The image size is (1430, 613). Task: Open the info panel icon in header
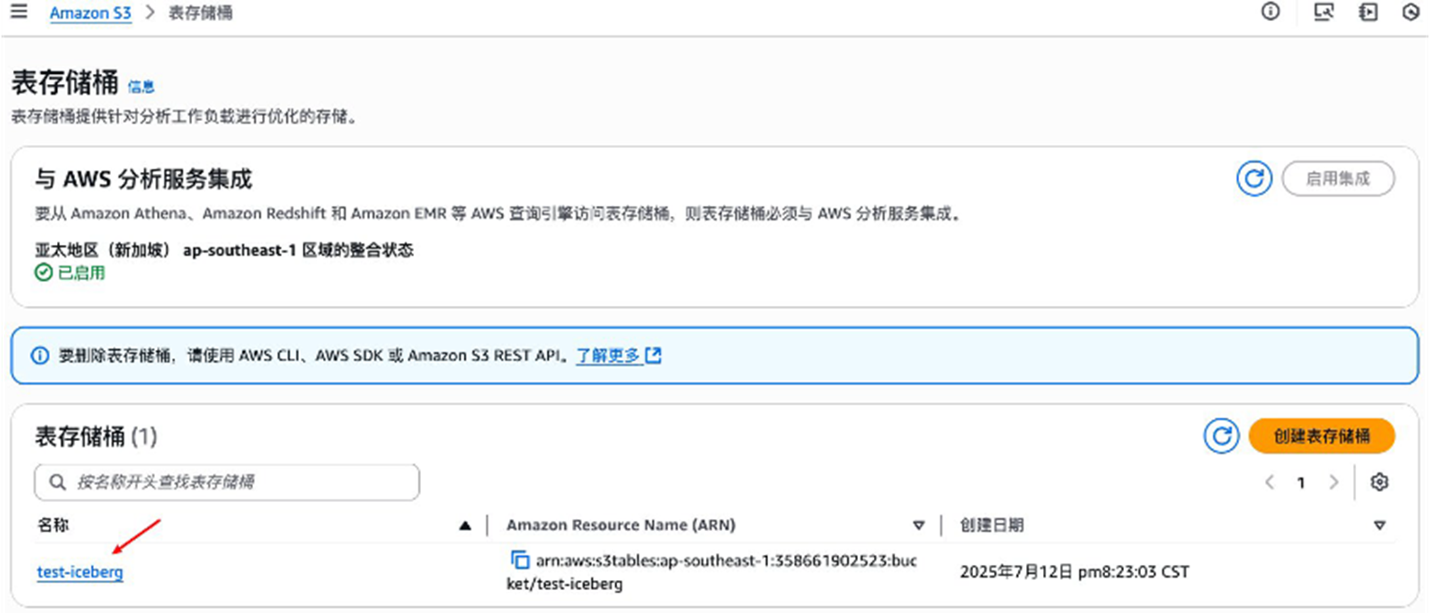tap(1270, 12)
